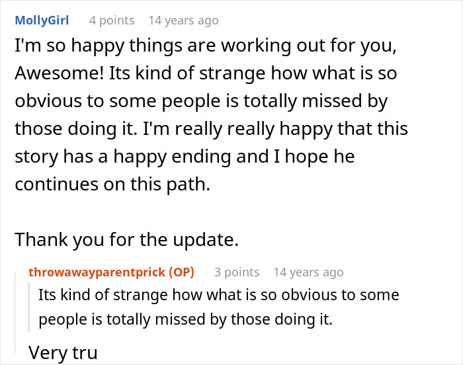Open the OP reply's "14 years ago" timestamp

point(308,272)
